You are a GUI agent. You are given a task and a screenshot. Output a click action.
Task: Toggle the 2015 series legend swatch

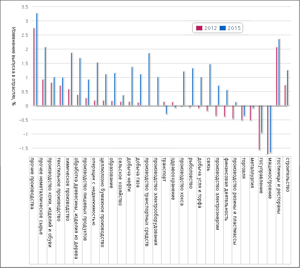point(223,28)
